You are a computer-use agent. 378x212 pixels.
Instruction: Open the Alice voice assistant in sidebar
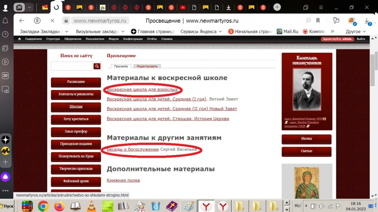click(5, 177)
